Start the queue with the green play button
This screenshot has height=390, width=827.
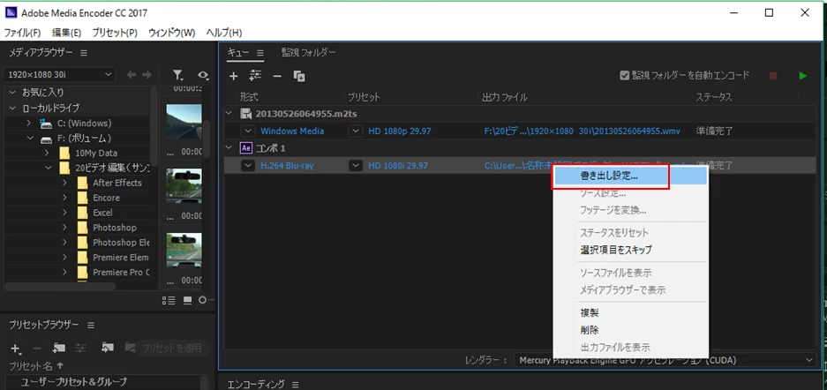coord(803,76)
